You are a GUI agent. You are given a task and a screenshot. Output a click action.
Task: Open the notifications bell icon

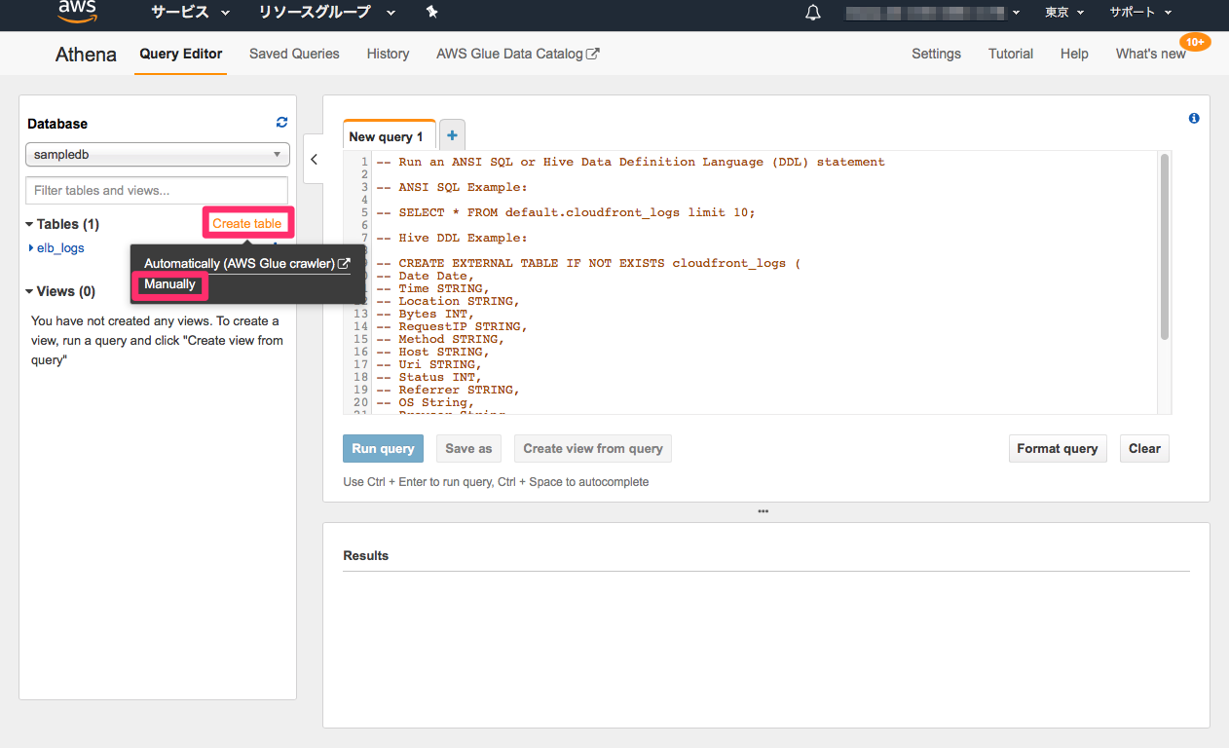pyautogui.click(x=813, y=13)
